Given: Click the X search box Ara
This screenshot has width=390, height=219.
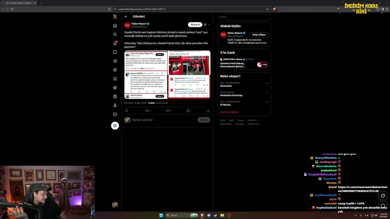Looking at the screenshot, I should coord(244,17).
